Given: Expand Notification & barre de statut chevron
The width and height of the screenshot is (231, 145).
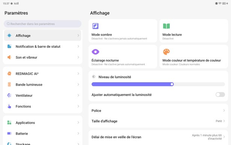Looking at the screenshot, I should point(78,47).
